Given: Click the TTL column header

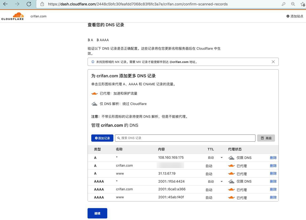Looking at the screenshot, I should [x=211, y=150].
